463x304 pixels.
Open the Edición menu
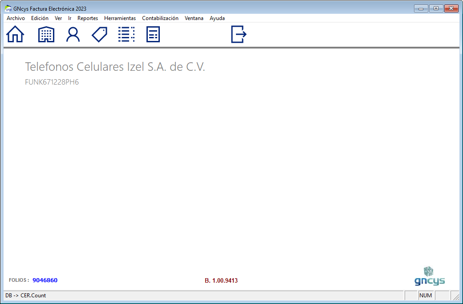(40, 18)
